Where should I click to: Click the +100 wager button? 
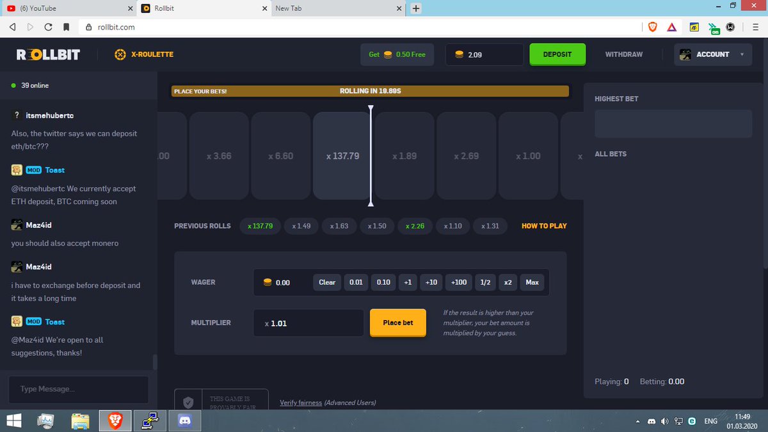pos(459,282)
